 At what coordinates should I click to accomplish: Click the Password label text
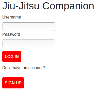(x=11, y=34)
